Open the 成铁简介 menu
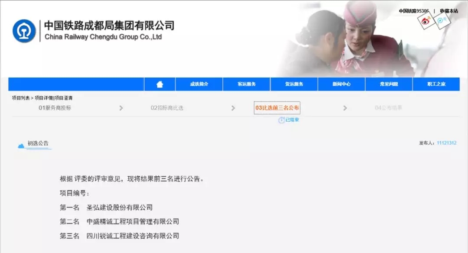This screenshot has height=253, width=468. coord(199,84)
